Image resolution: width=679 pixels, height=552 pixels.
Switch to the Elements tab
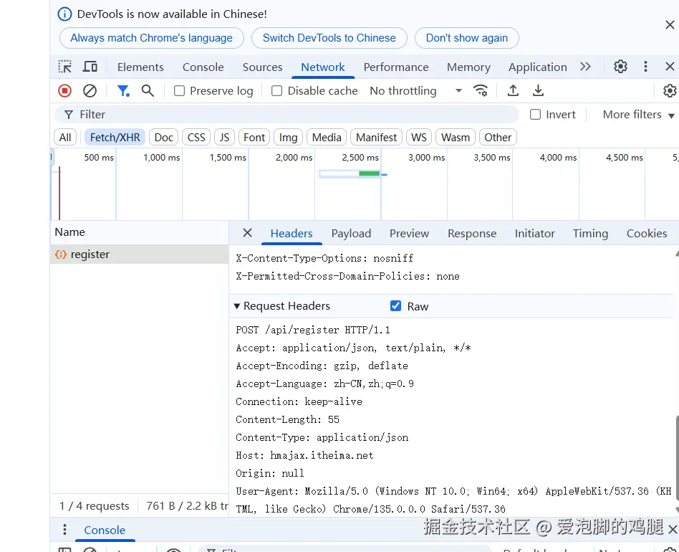point(140,67)
